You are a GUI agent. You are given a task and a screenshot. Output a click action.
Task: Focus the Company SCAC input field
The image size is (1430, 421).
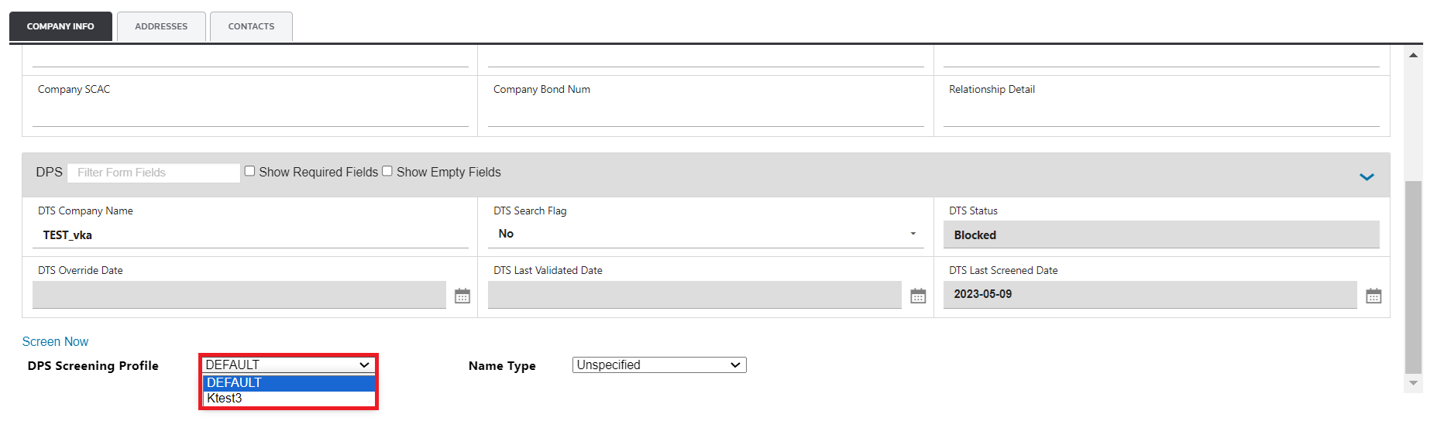pos(250,114)
